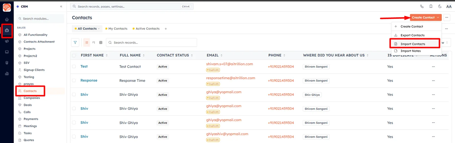The width and height of the screenshot is (455, 143).
Task: Click the phone icon in top bar
Action: point(422,7)
